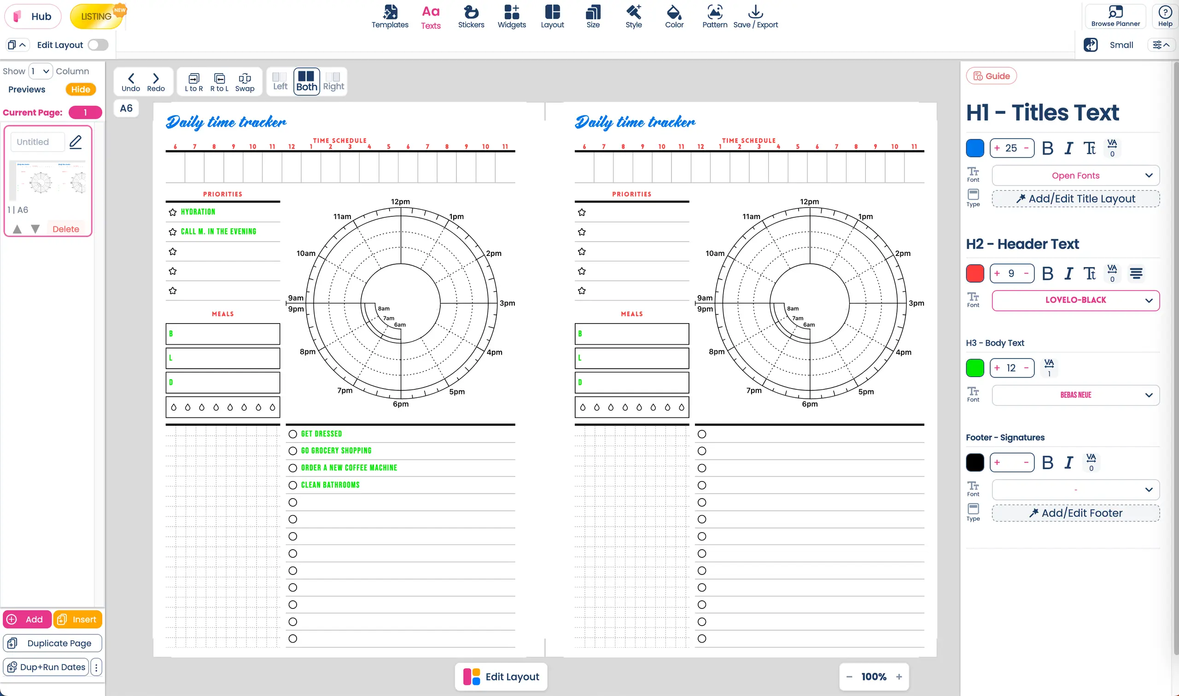
Task: Click the Duplicate Page button
Action: coord(53,643)
